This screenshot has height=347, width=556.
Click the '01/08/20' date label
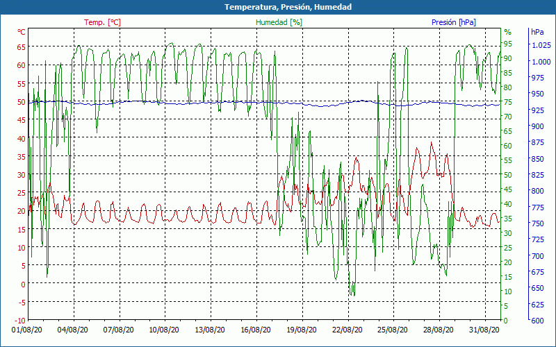click(x=27, y=330)
